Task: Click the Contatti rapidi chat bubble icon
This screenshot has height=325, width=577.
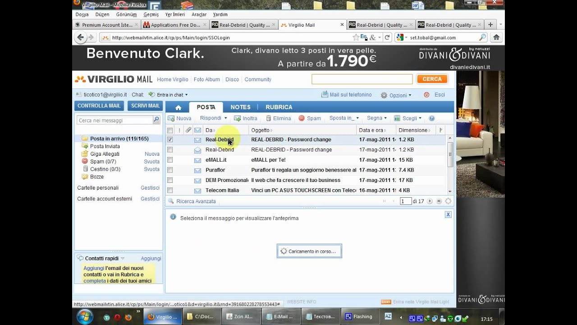Action: [80, 258]
